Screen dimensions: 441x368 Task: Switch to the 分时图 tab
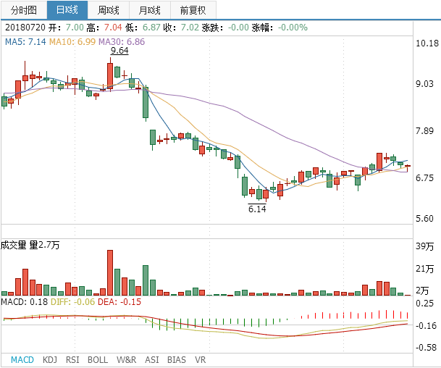24,10
